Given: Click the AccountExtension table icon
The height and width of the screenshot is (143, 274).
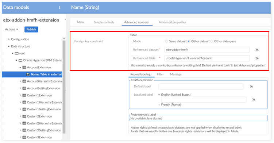Looking at the screenshot, I should (x=24, y=67).
